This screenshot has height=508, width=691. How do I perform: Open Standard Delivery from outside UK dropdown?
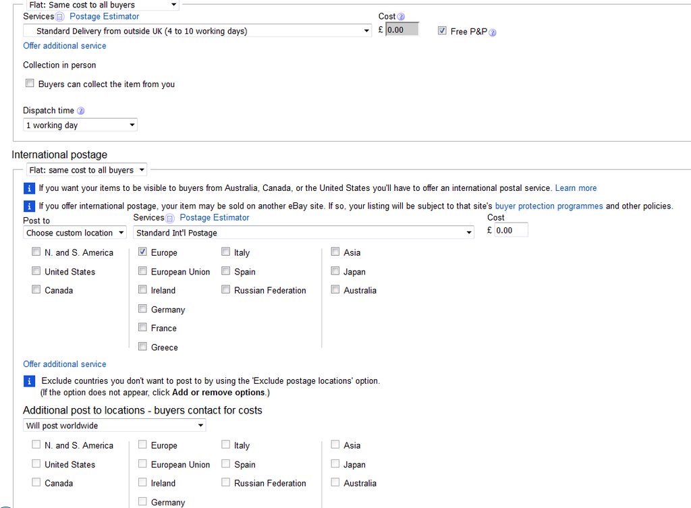198,31
